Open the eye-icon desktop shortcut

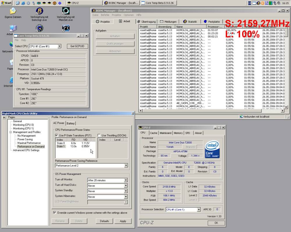[x=66, y=28]
